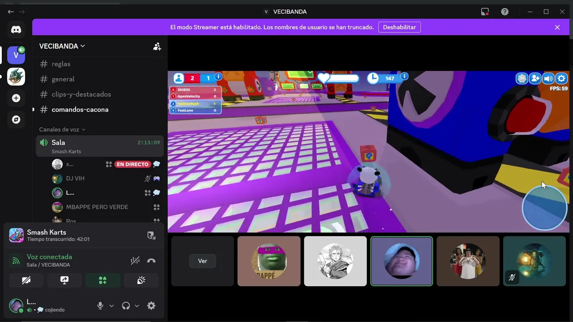This screenshot has width=573, height=322.
Task: Add a server with plus icon
Action: pos(16,98)
